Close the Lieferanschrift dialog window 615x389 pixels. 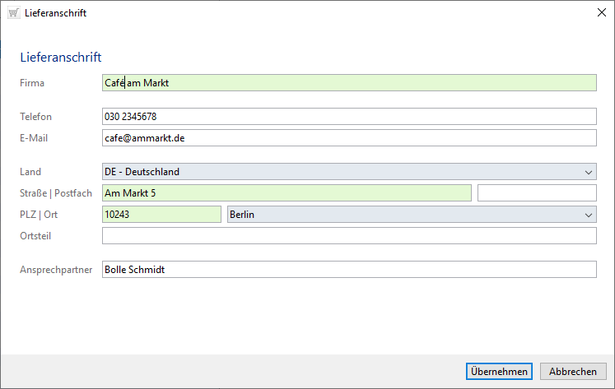pos(601,13)
